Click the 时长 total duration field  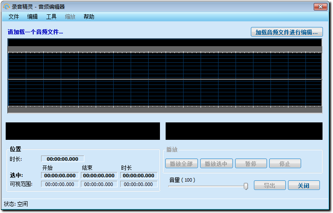click(62, 159)
